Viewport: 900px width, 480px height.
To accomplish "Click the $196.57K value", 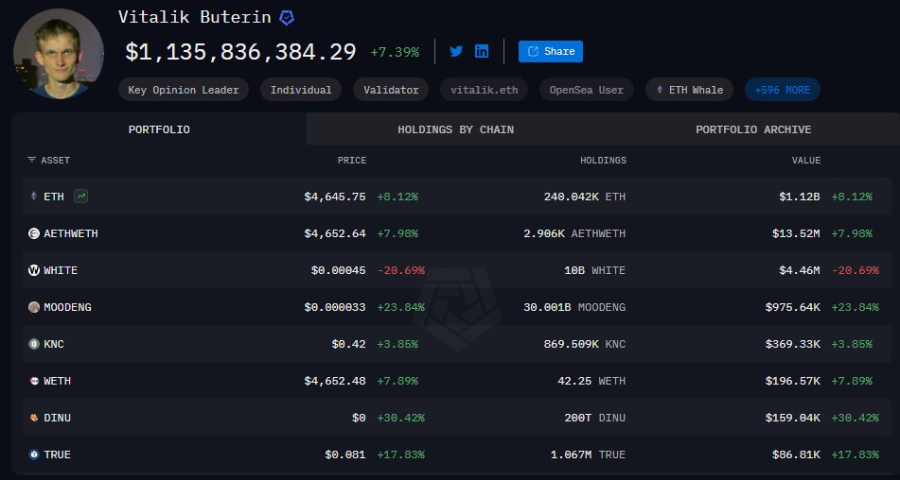I will click(x=793, y=381).
